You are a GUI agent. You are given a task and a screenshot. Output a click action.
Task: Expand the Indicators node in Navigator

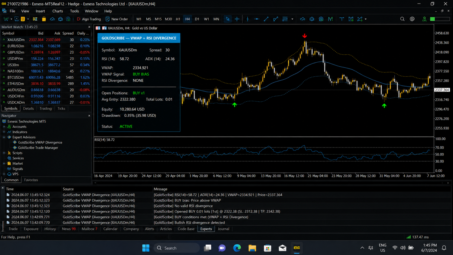click(x=4, y=132)
